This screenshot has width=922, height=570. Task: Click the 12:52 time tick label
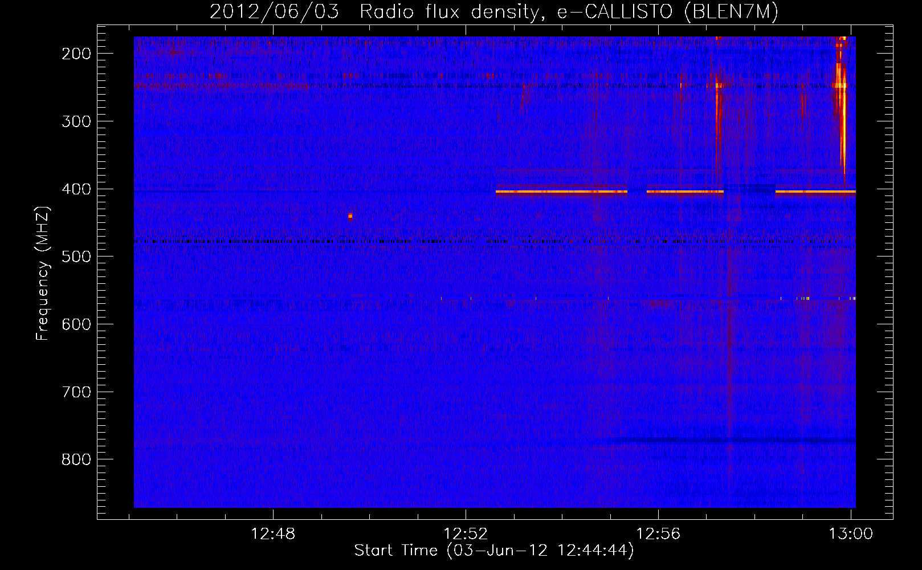[x=466, y=534]
